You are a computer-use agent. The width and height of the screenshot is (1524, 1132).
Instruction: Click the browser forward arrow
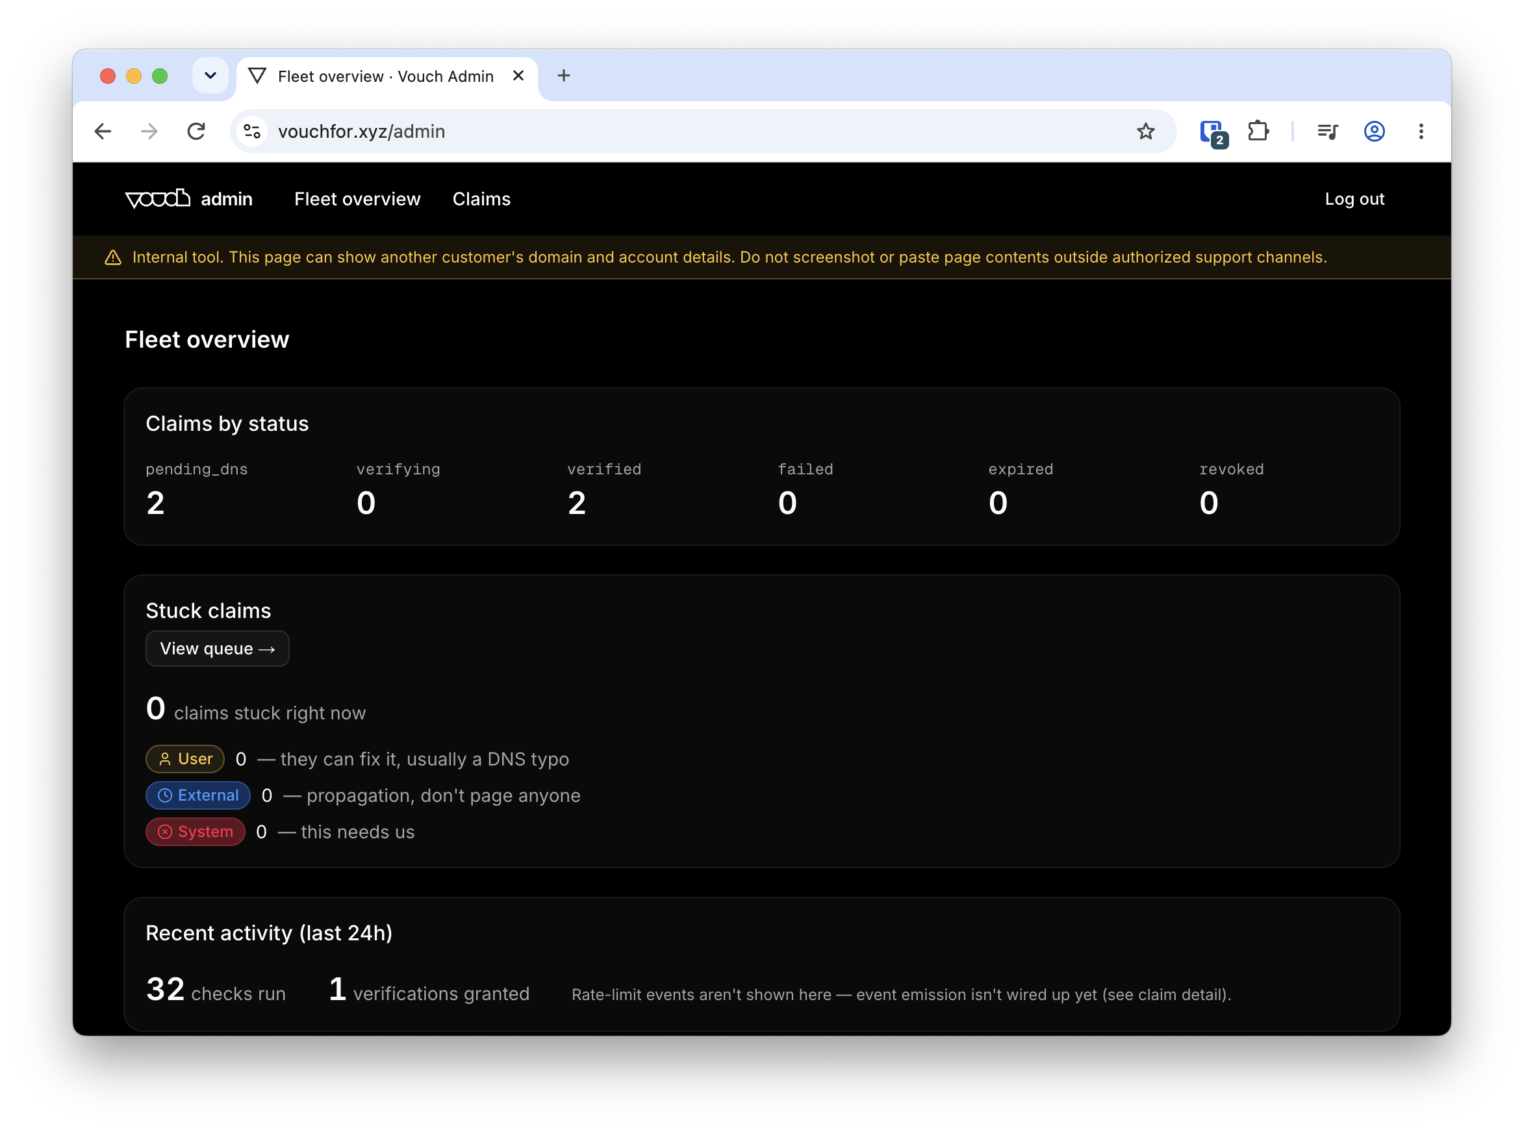(x=149, y=131)
